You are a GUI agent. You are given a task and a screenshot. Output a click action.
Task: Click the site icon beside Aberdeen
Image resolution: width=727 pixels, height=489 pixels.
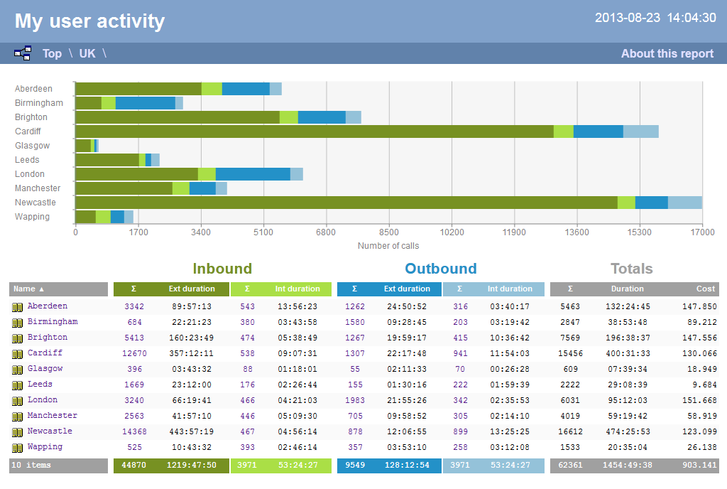tap(16, 306)
